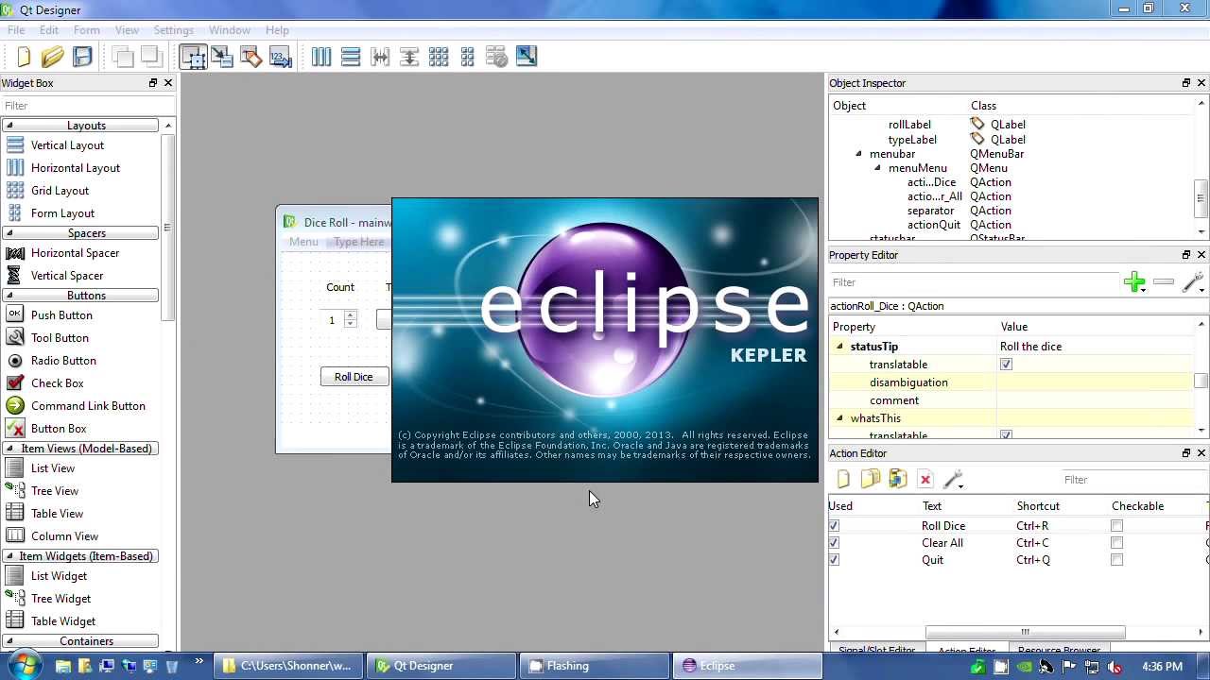Select the Edit Widgets mode icon

(193, 58)
